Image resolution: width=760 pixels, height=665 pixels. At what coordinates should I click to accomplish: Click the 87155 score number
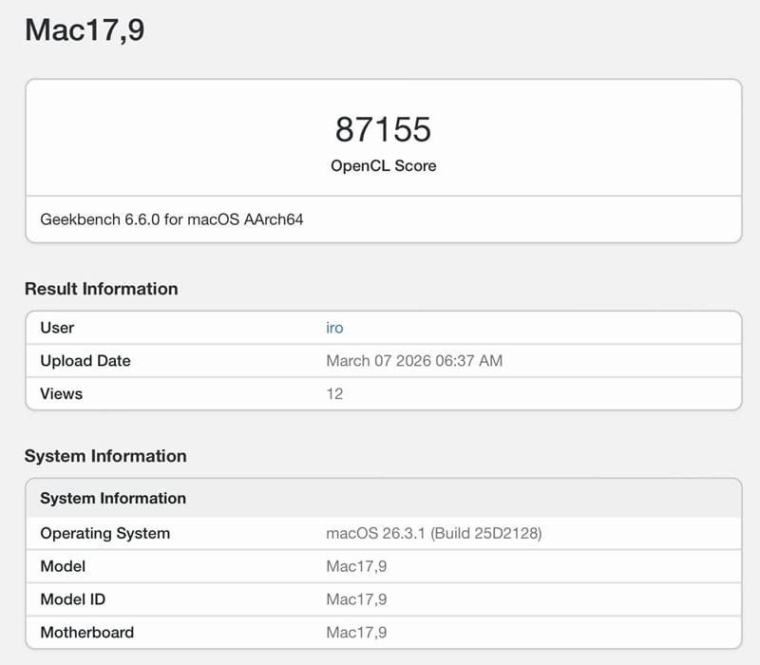383,129
